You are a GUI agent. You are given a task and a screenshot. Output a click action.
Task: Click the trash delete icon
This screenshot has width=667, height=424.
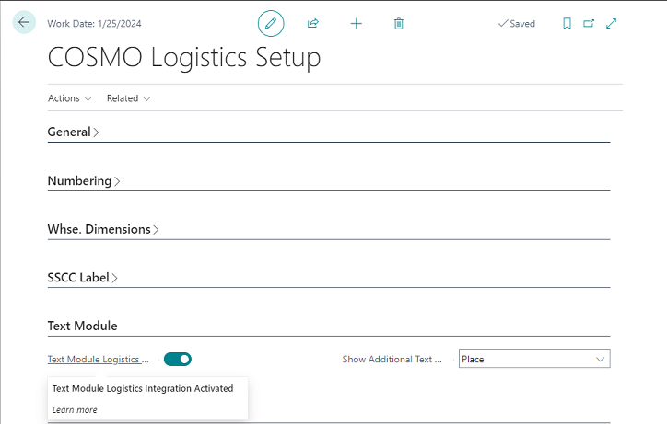click(399, 23)
